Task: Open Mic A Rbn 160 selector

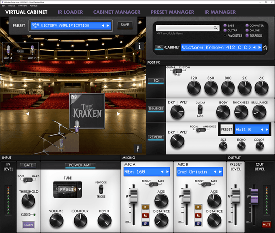Action: tap(147, 172)
